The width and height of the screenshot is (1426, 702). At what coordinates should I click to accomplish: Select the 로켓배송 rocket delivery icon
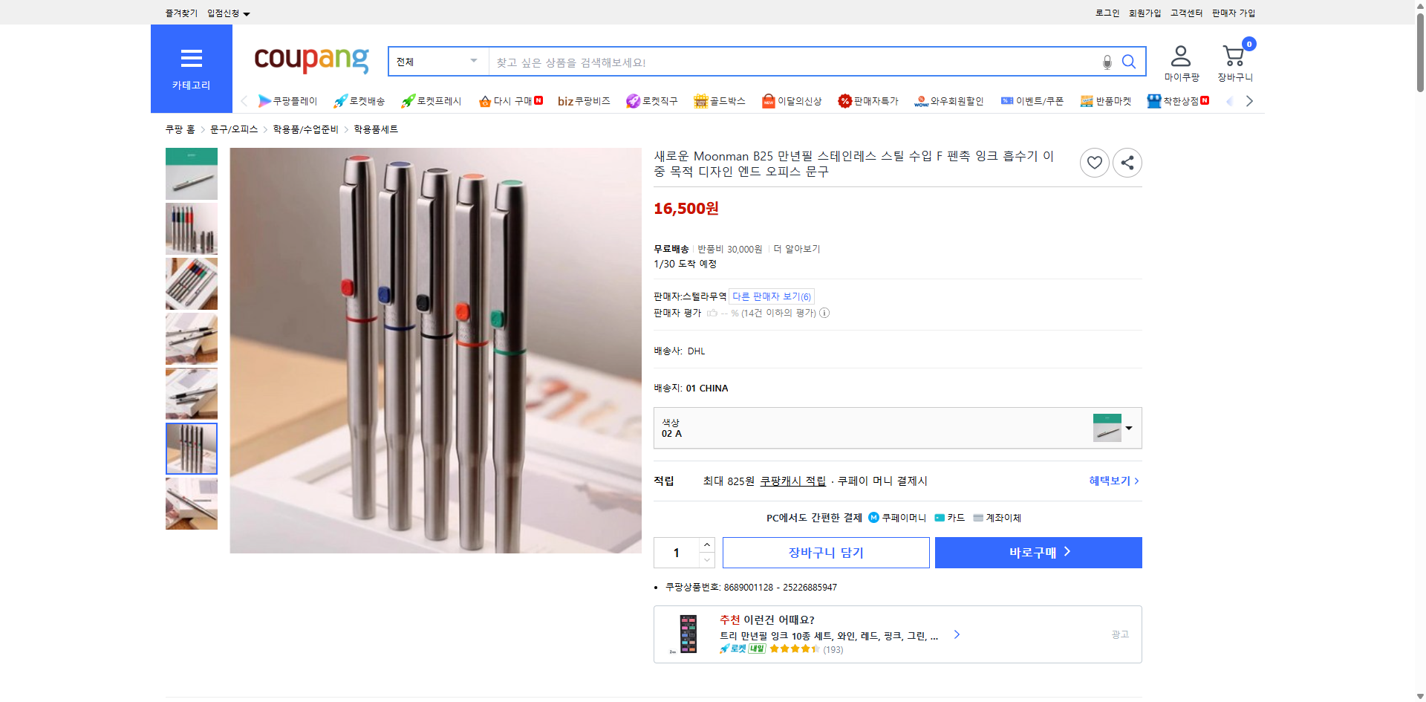click(339, 101)
